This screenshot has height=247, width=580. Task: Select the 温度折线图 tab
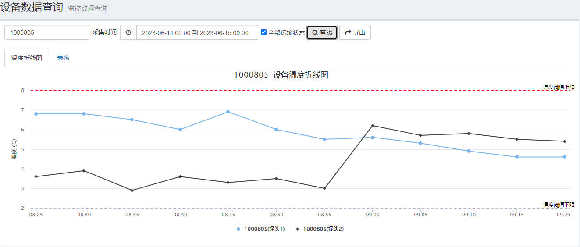point(27,58)
